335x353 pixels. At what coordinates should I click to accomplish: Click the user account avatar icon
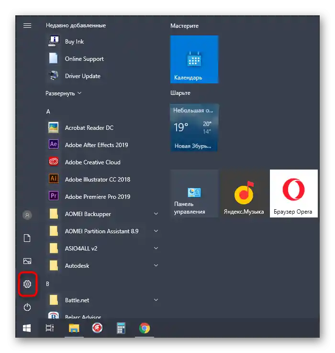coord(27,215)
